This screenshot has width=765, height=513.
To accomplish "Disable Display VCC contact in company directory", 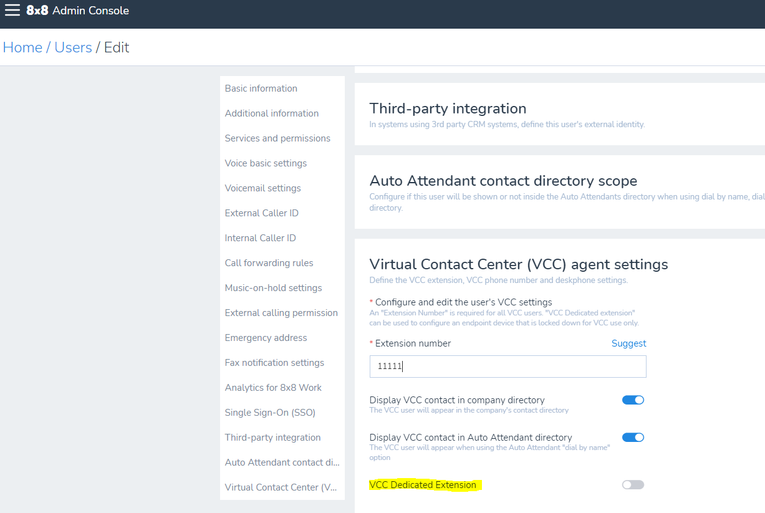I will point(633,400).
